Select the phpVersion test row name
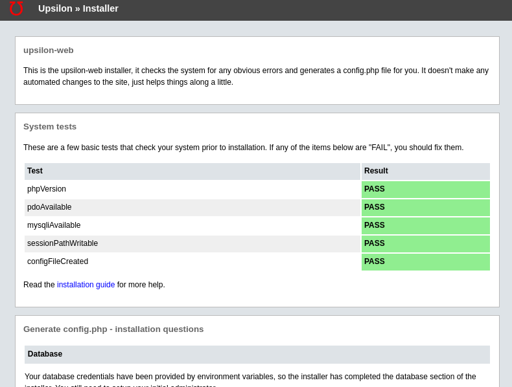The height and width of the screenshot is (387, 512). [x=47, y=189]
